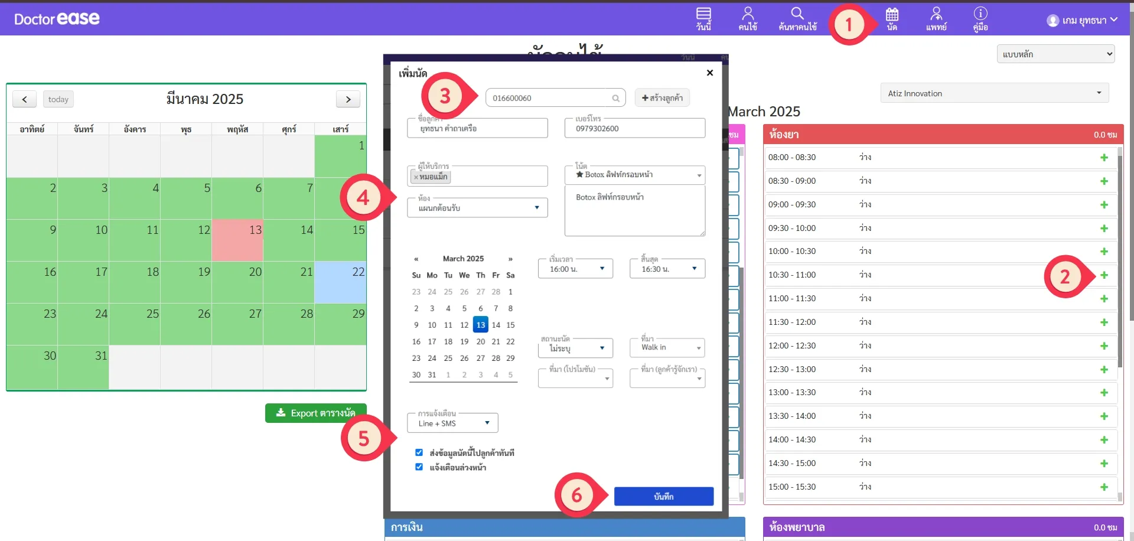
Task: Click the search magnifier in customer ID field
Action: [615, 98]
